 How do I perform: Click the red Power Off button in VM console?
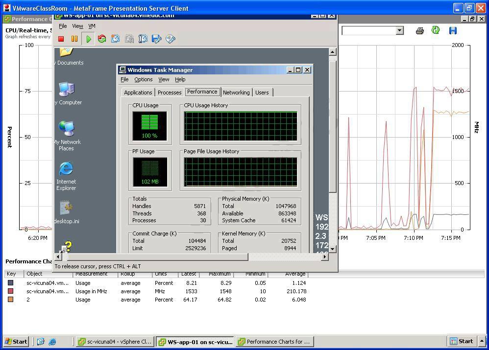[61, 39]
